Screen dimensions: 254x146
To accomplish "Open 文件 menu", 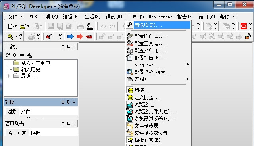I will (x=16, y=17).
